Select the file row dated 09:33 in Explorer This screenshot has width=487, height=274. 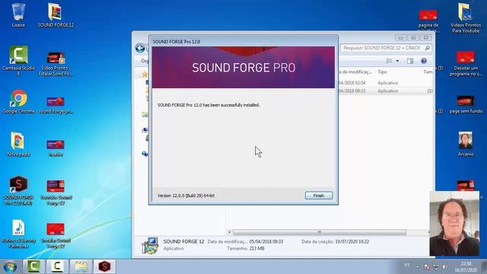pyautogui.click(x=385, y=91)
